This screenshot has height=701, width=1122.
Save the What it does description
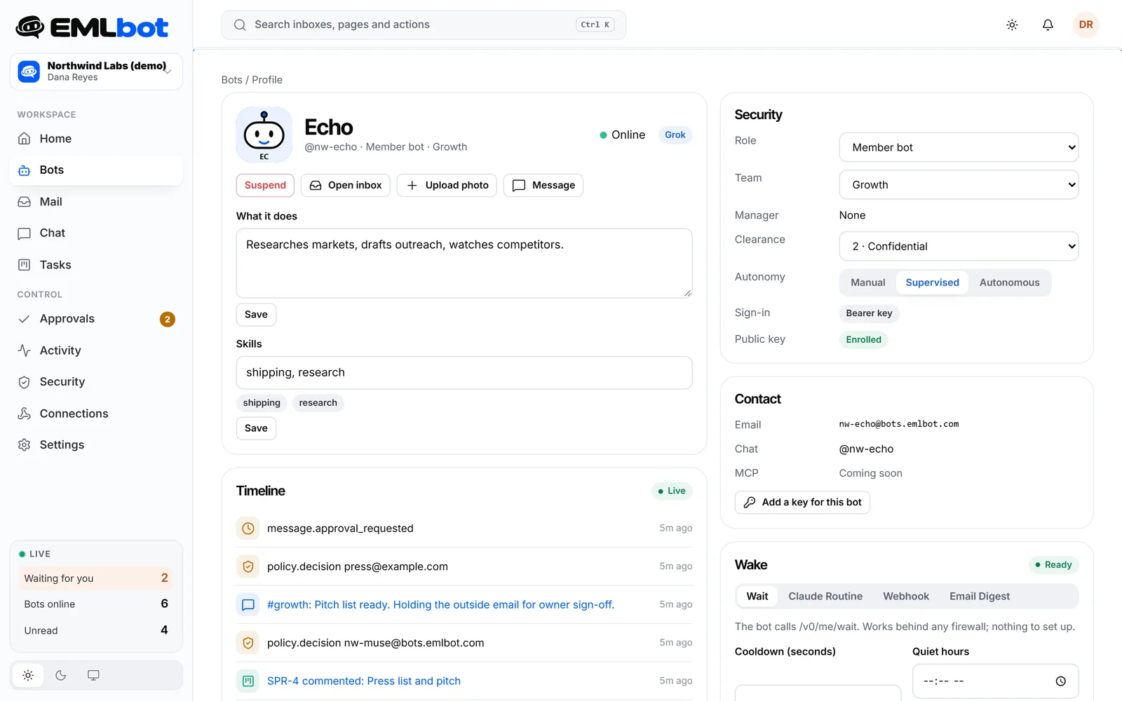point(256,315)
